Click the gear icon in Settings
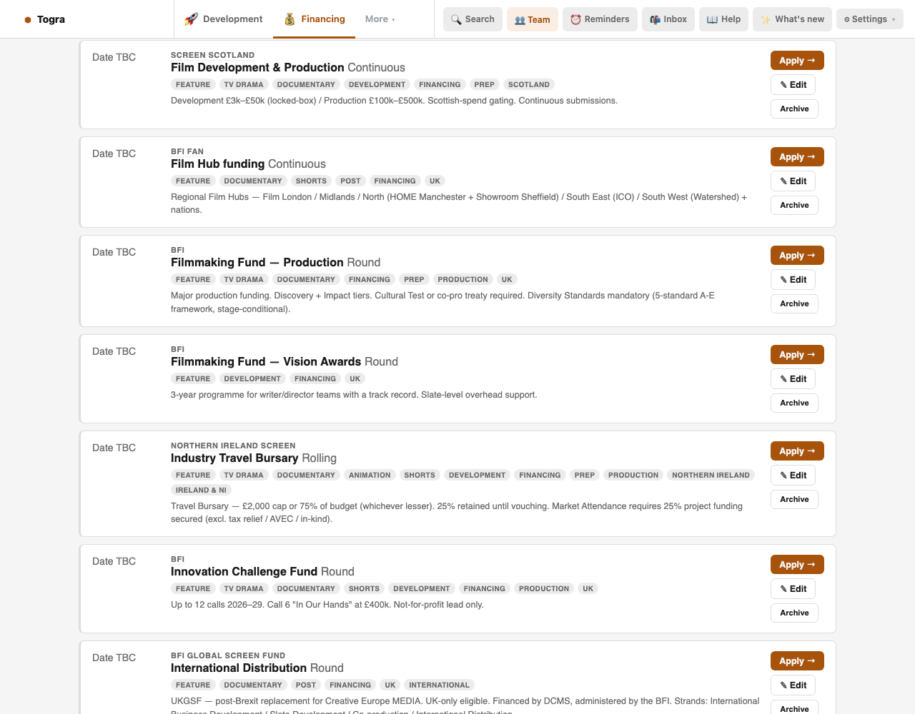The height and width of the screenshot is (714, 915). (847, 19)
